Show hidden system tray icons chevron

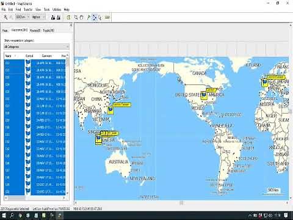coord(250,215)
